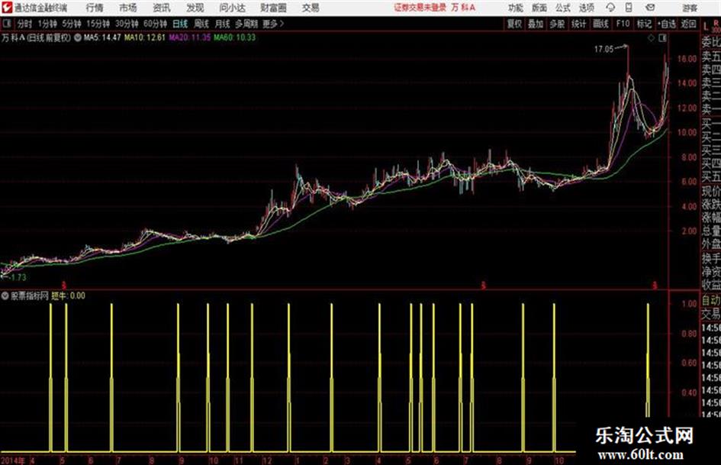Open the 公式 menu
721x465 pixels.
coord(563,8)
